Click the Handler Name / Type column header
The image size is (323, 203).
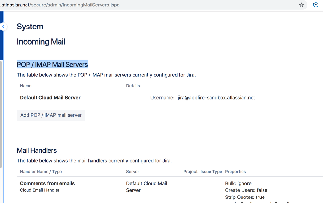41,172
